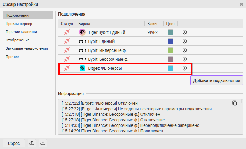Pick the teal color swatch for Tiger Bybit

tap(170, 32)
